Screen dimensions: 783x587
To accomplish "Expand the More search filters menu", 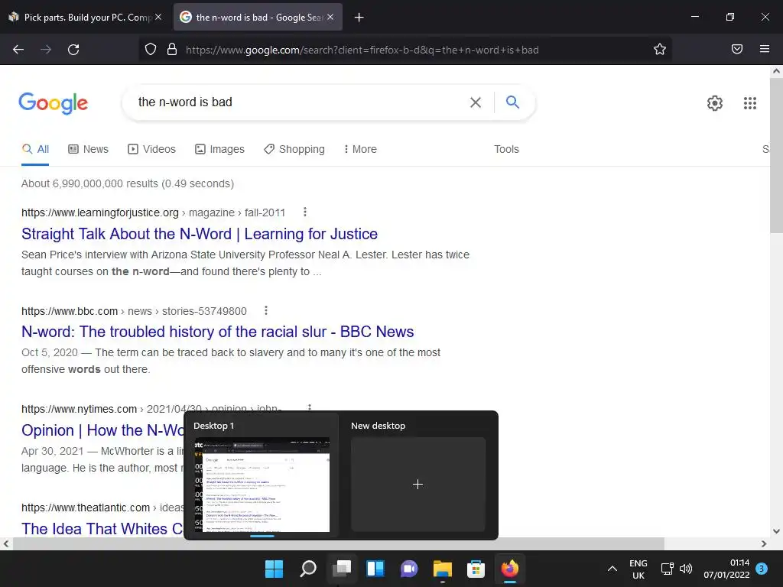I will [x=360, y=149].
